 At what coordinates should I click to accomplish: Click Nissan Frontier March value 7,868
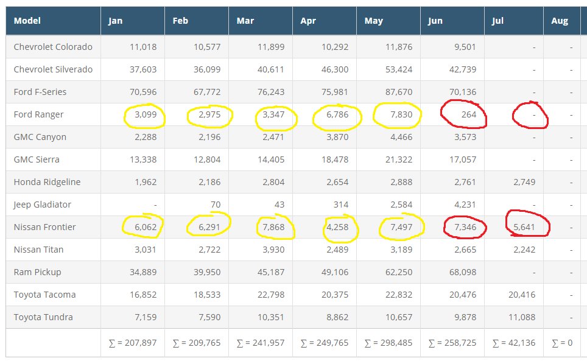pyautogui.click(x=273, y=227)
